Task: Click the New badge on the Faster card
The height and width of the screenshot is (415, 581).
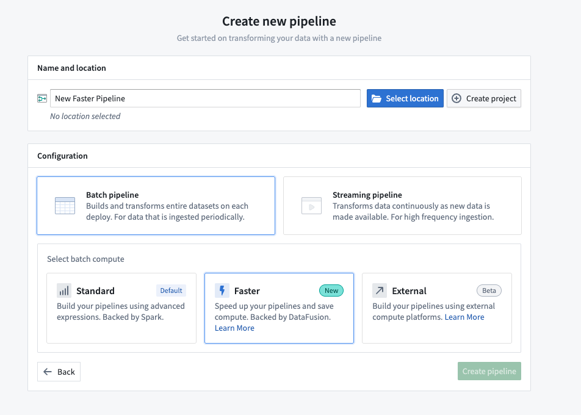Action: 331,290
